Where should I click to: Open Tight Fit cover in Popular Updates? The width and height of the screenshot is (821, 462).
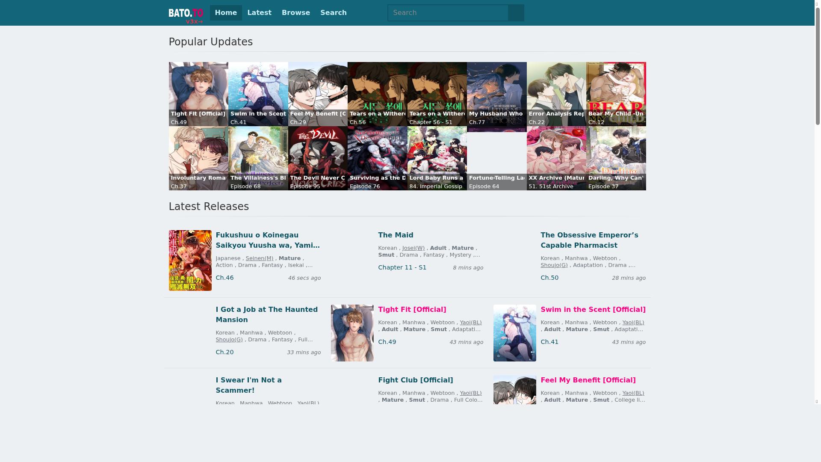click(x=198, y=88)
